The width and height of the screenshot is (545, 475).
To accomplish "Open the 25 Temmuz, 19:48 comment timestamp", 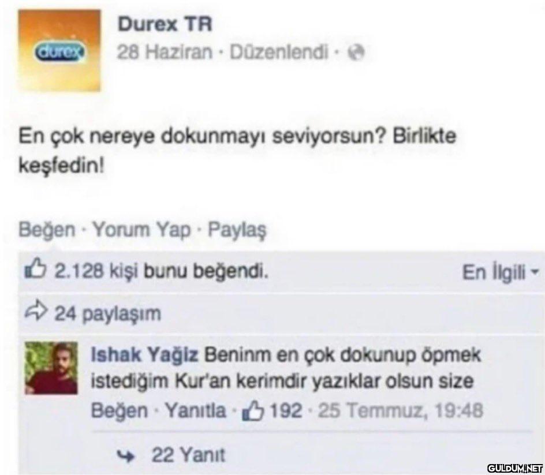I will tap(401, 411).
